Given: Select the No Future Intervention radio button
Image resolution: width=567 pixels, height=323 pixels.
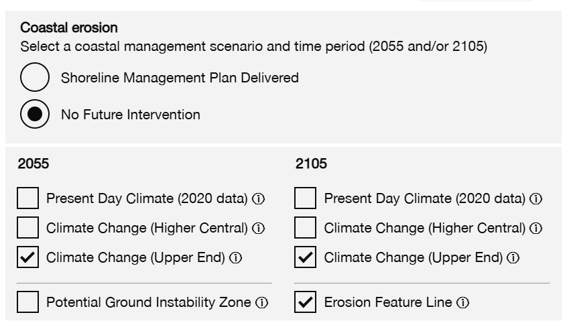Looking at the screenshot, I should (35, 115).
